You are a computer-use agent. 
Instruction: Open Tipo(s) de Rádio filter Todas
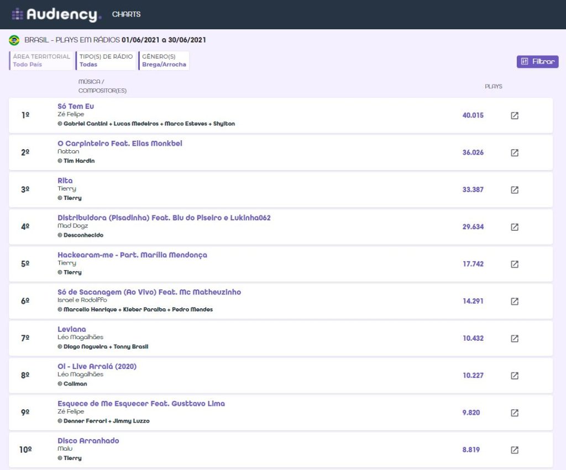coord(106,61)
